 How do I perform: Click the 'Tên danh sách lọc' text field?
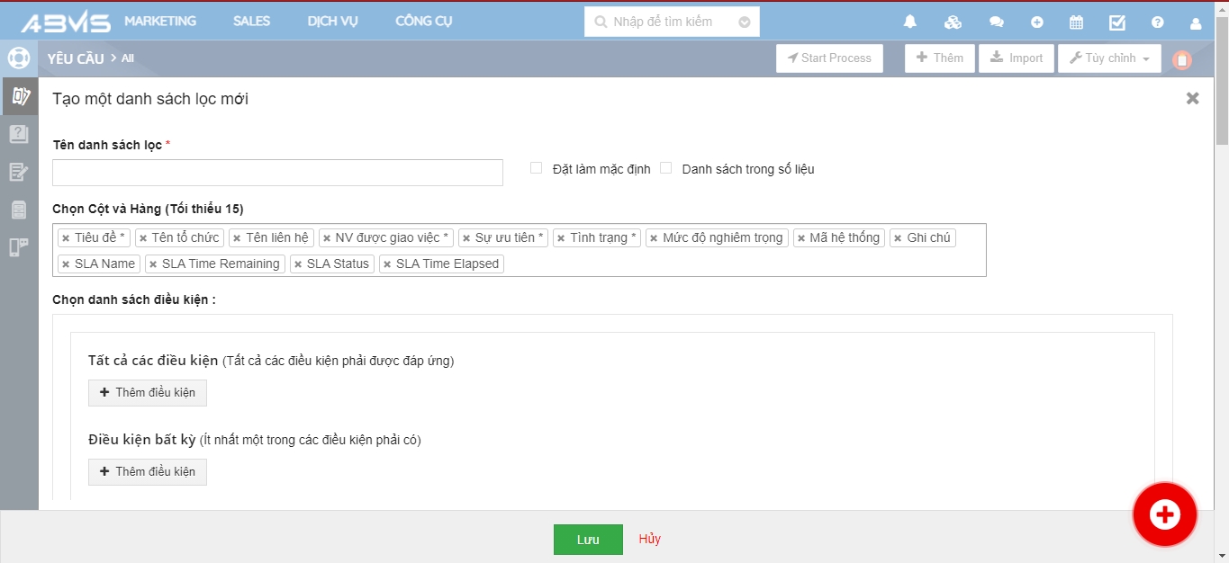pos(277,173)
